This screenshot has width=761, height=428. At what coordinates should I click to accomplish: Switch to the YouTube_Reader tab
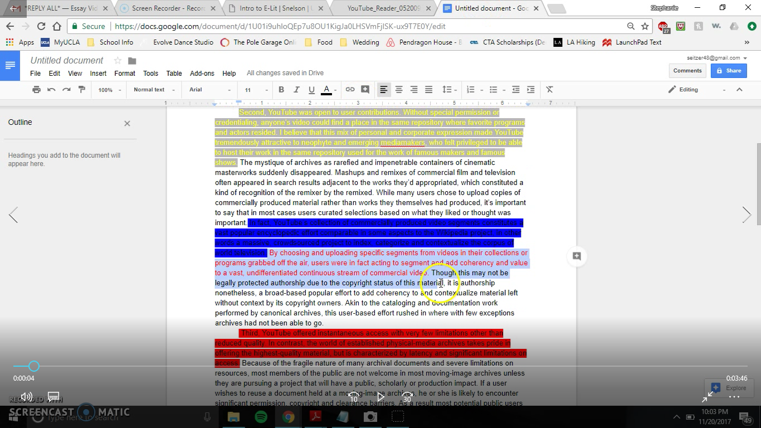click(384, 8)
